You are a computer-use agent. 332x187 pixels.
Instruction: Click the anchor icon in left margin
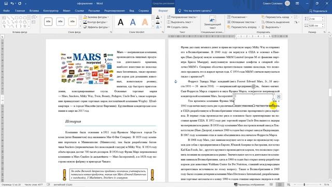(x=175, y=82)
